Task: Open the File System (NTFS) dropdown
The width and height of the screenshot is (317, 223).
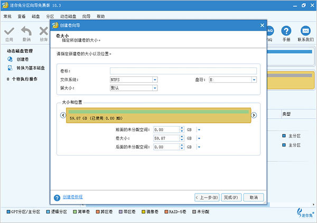Action: coord(155,80)
